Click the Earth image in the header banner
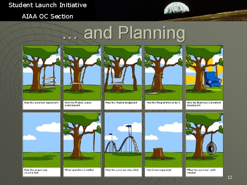 tap(176, 8)
